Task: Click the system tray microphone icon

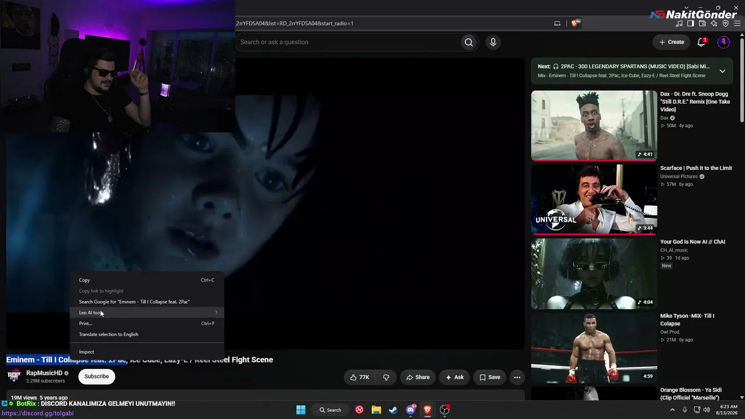Action: coord(684,410)
